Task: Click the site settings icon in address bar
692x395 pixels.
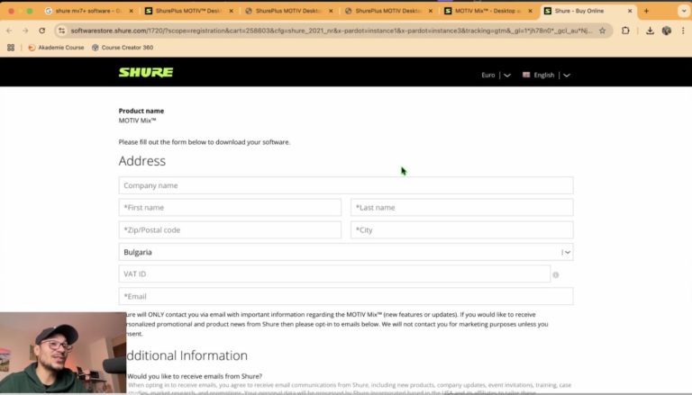Action: pyautogui.click(x=62, y=31)
